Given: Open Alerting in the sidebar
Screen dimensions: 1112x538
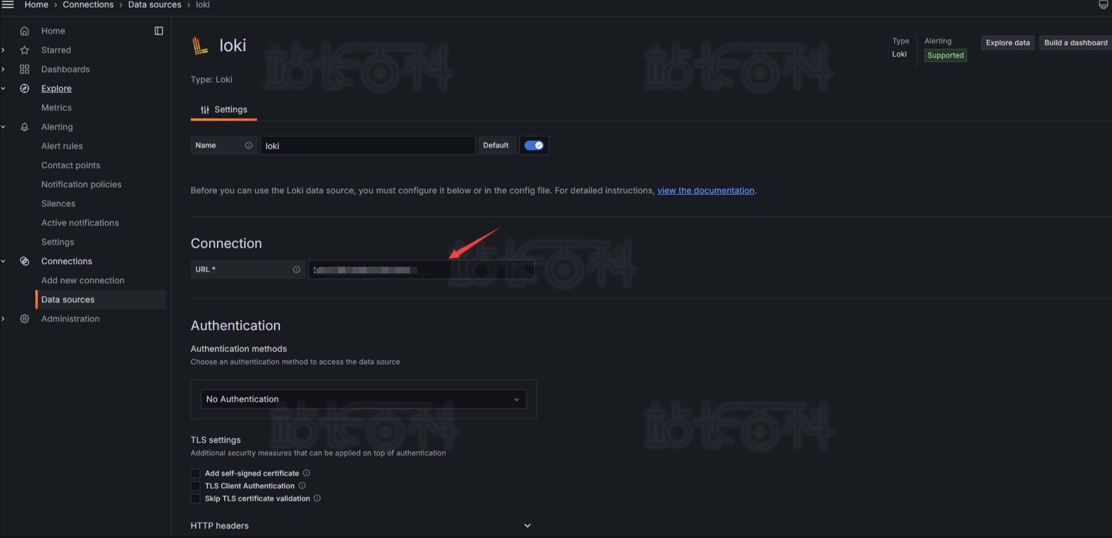Looking at the screenshot, I should pyautogui.click(x=57, y=127).
